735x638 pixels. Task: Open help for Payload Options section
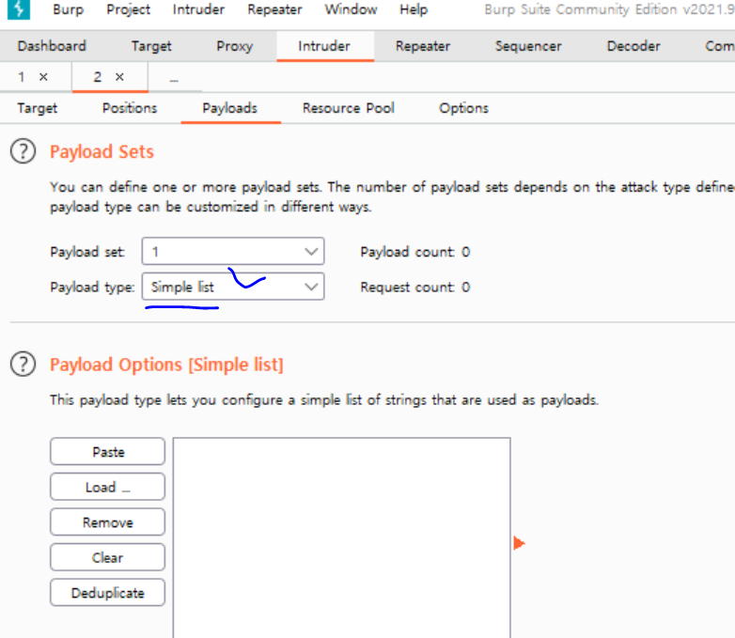click(x=23, y=365)
